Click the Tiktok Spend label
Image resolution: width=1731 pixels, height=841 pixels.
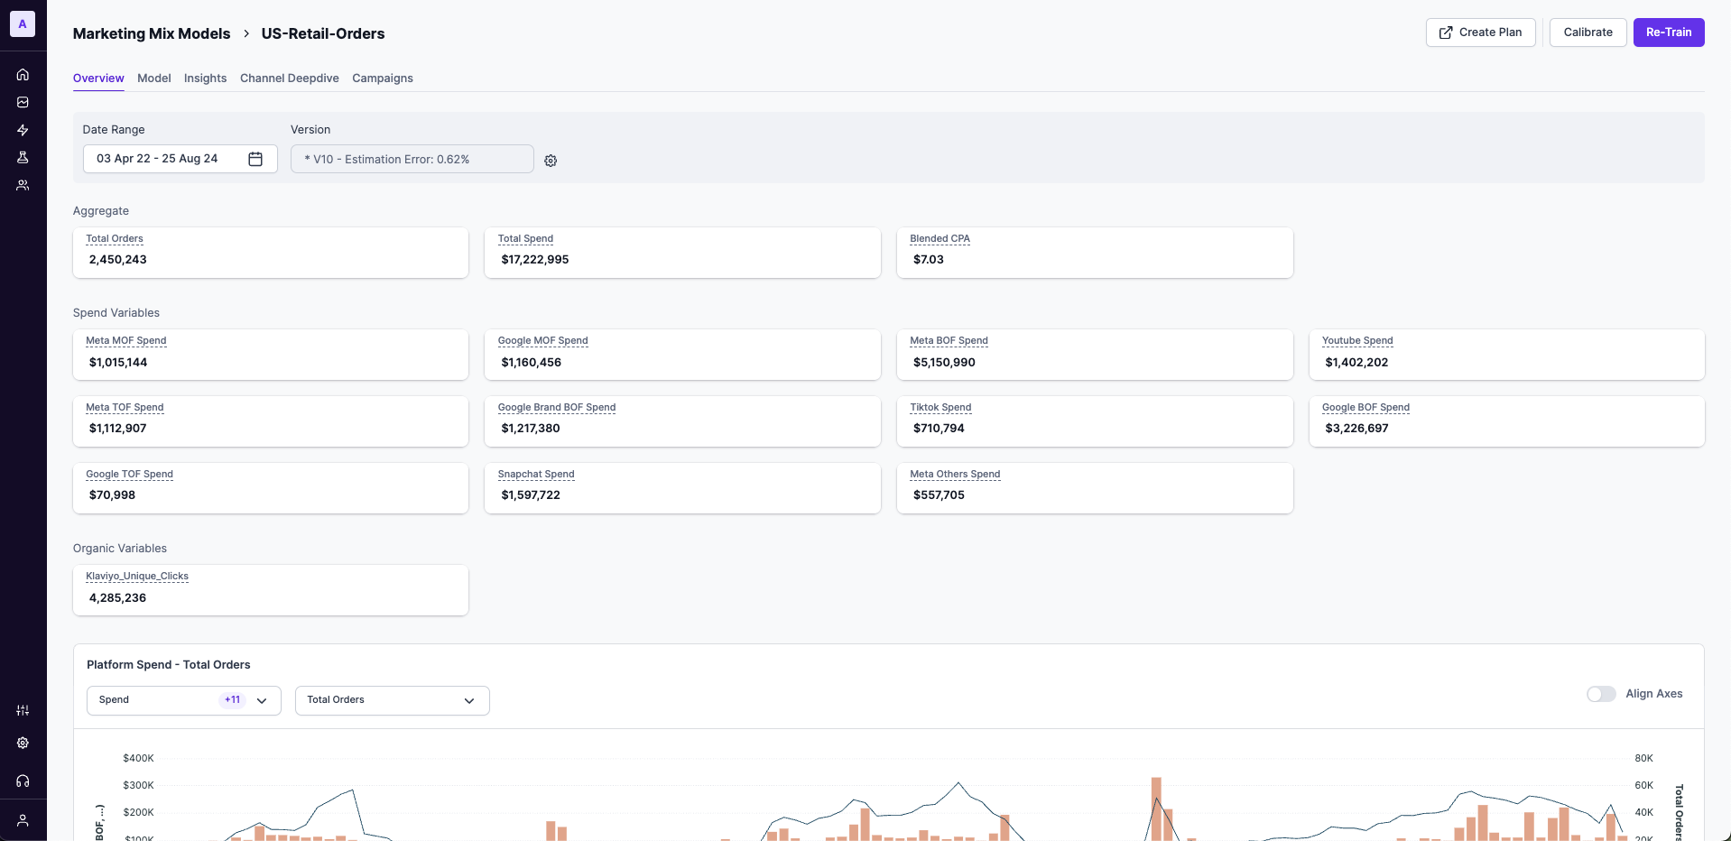coord(940,408)
